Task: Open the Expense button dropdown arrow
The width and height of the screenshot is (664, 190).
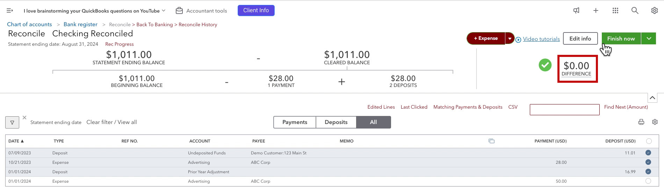Action: pos(510,38)
